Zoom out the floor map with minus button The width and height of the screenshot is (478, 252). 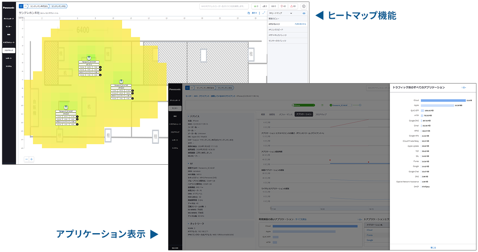point(27,159)
